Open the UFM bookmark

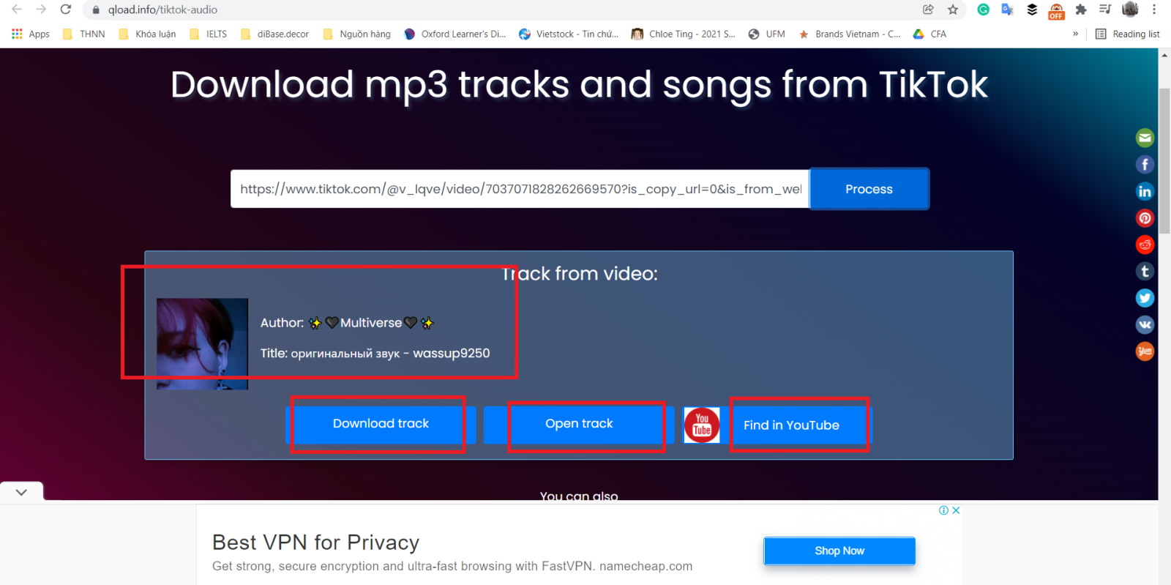(767, 34)
